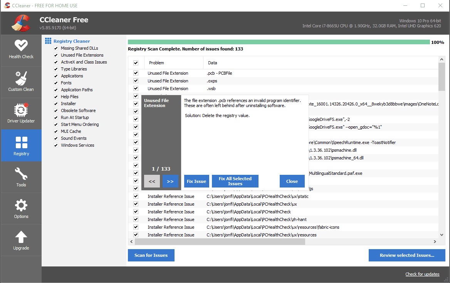The image size is (450, 283).
Task: Click the Registry Cleaner grid icon
Action: click(x=48, y=41)
